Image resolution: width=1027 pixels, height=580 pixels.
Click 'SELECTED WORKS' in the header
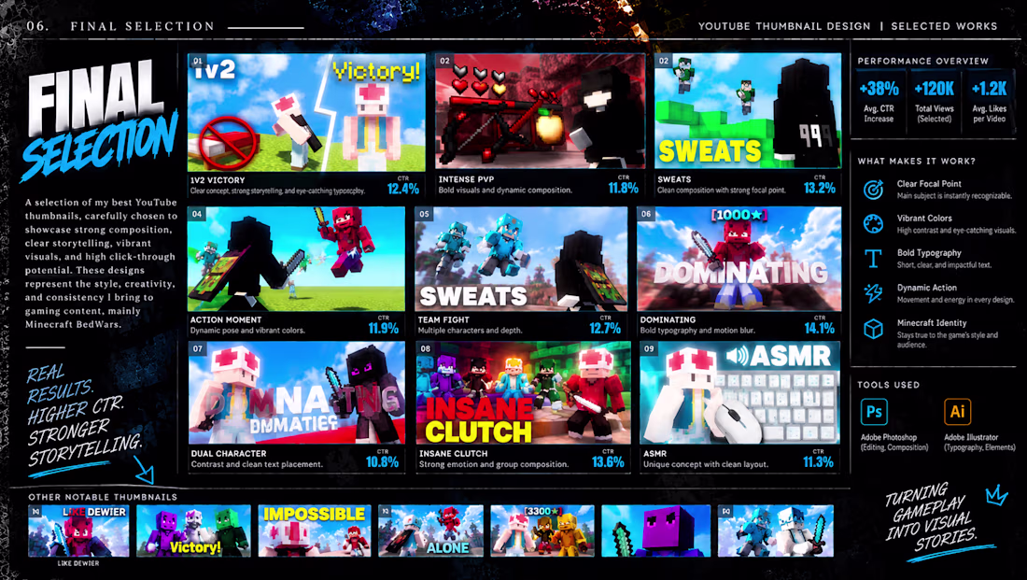click(x=944, y=26)
